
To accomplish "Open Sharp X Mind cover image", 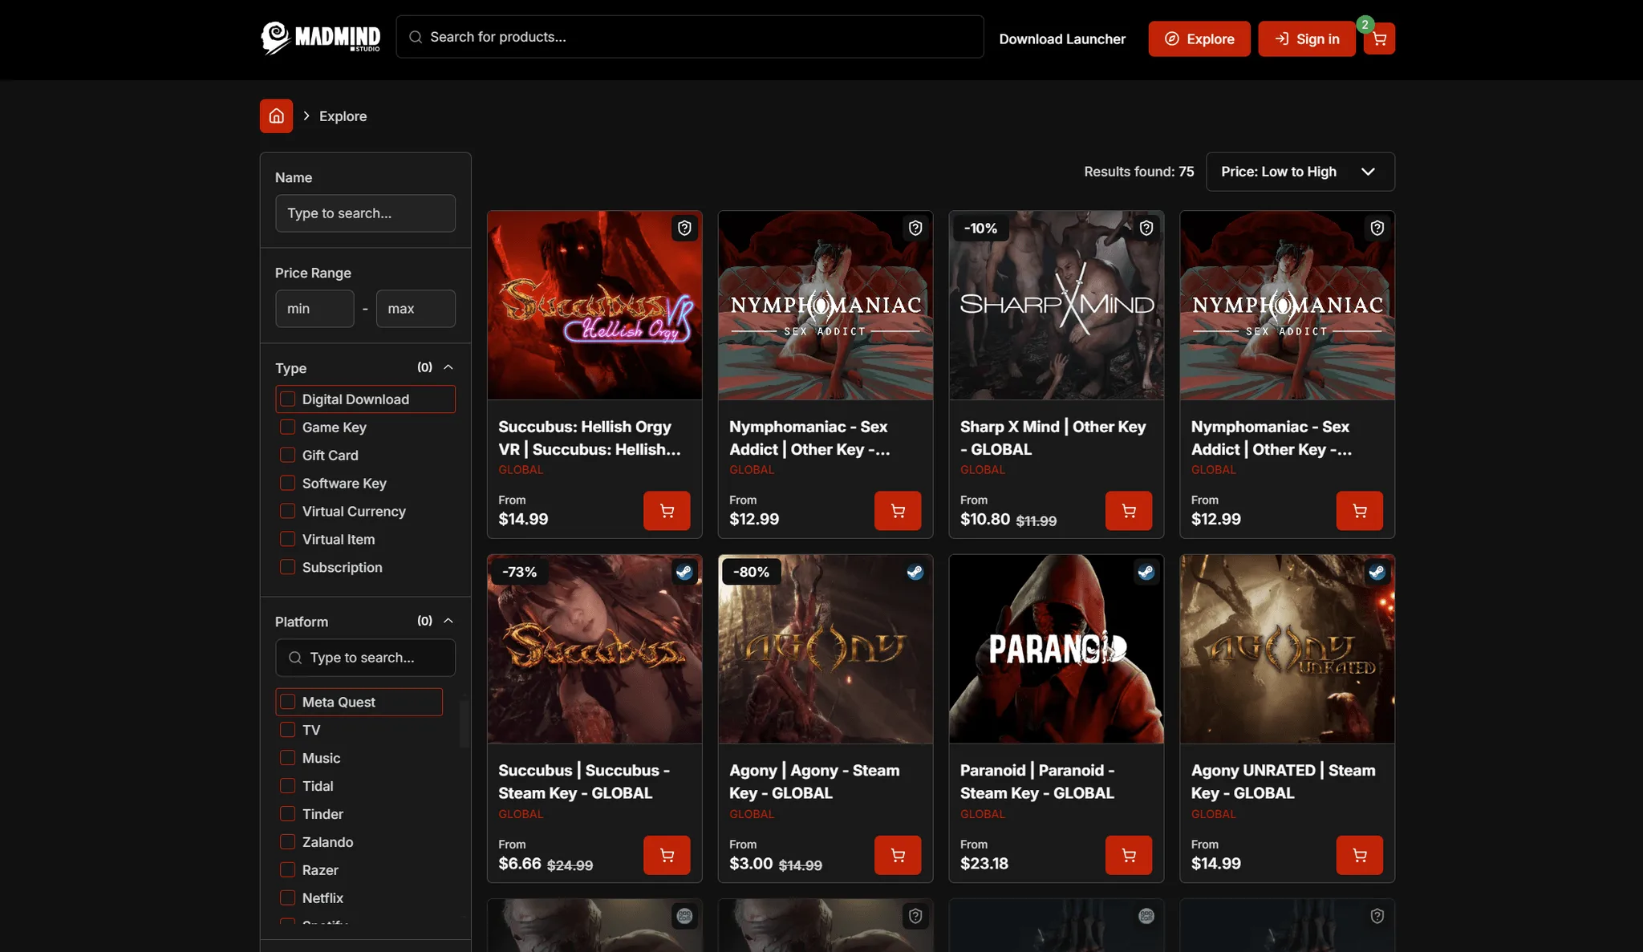I will point(1057,306).
